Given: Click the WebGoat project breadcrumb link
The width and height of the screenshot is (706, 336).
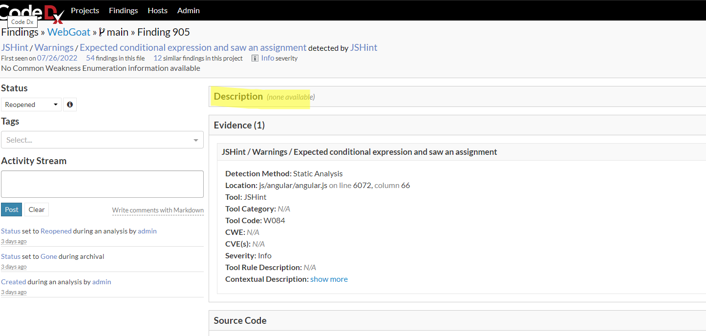Looking at the screenshot, I should [x=69, y=32].
